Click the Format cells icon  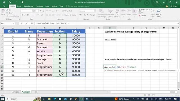(134, 11)
